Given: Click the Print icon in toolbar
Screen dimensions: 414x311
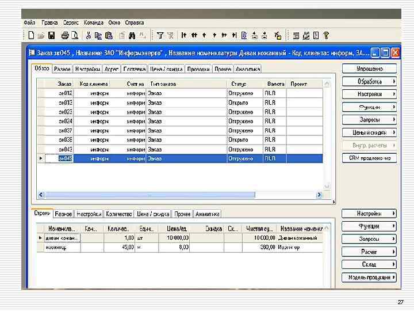Looking at the screenshot, I should (x=65, y=35).
